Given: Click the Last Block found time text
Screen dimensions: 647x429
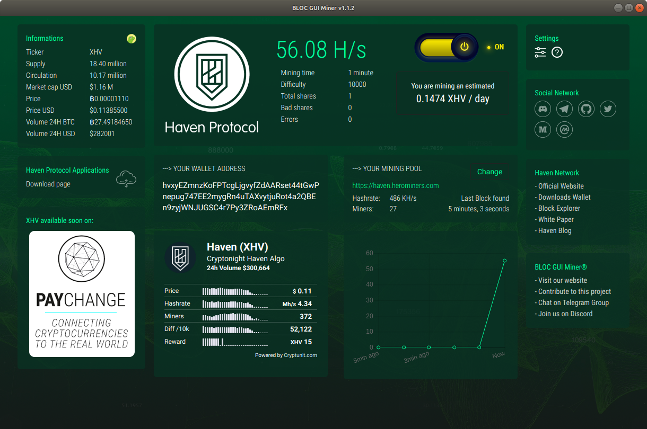Looking at the screenshot, I should click(x=479, y=209).
